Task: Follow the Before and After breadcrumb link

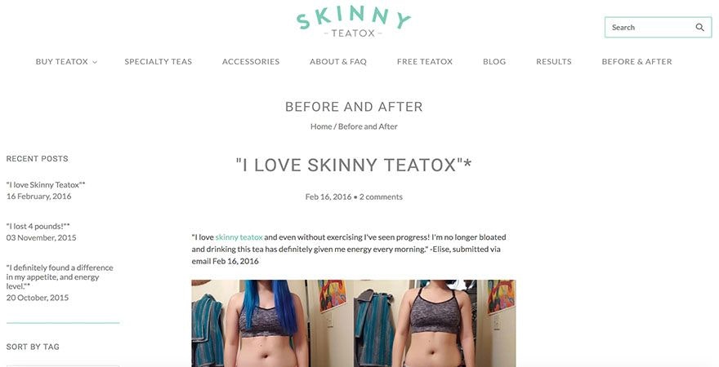Action: coord(368,126)
